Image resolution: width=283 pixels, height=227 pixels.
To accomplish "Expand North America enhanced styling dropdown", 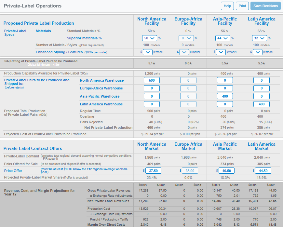I will click(148, 52).
